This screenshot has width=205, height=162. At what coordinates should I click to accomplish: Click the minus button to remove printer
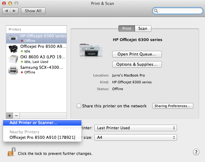[16, 116]
